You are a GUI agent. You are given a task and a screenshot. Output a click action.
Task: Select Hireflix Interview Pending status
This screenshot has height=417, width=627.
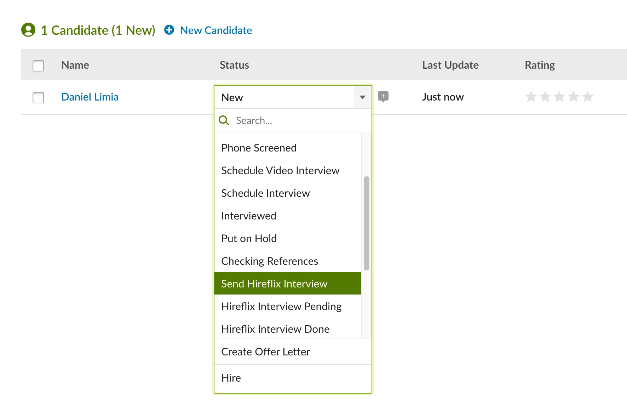tap(288, 307)
